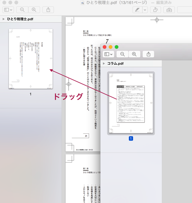Rotate the page using rotate button

coord(156,10)
